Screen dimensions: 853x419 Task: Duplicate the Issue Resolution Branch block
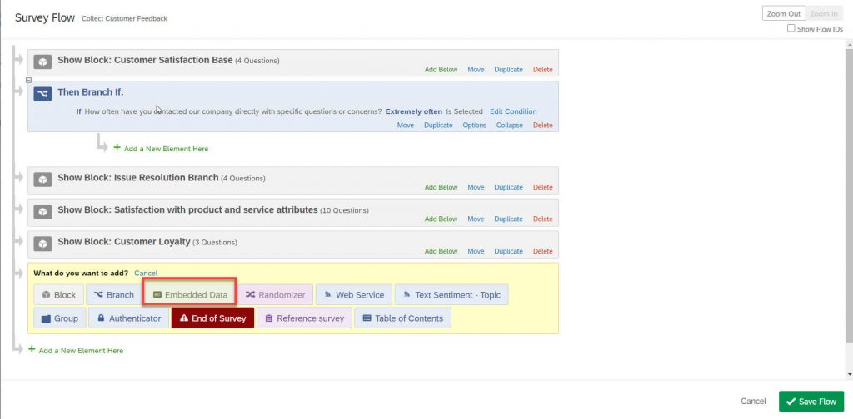click(509, 187)
